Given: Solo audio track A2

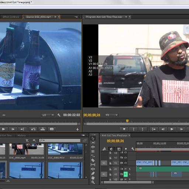Looking at the screenshot, I should coord(130,174).
